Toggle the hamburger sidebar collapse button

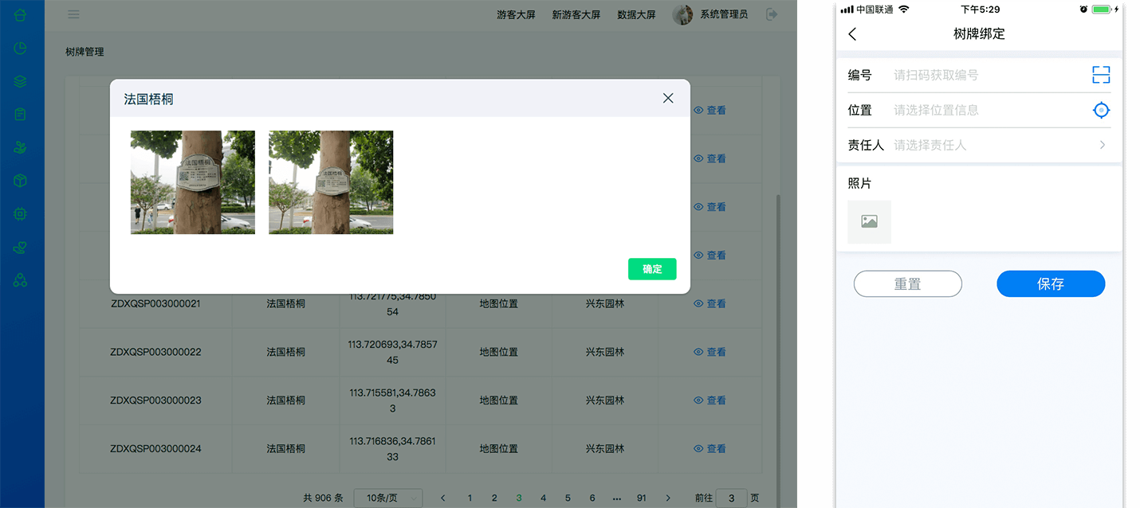[73, 14]
